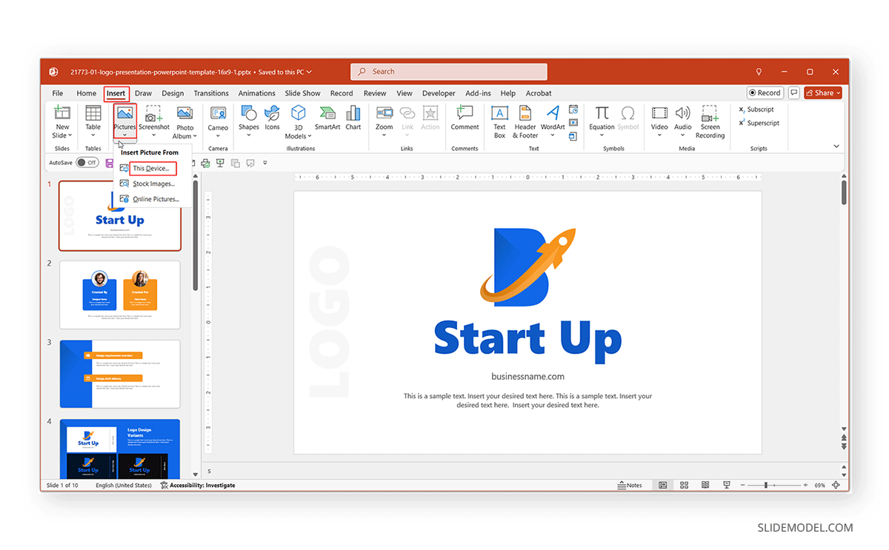This screenshot has height=550, width=889.
Task: Open the Share button dropdown arrow
Action: pos(839,93)
